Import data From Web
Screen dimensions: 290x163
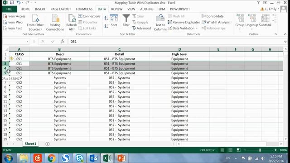pos(13,22)
